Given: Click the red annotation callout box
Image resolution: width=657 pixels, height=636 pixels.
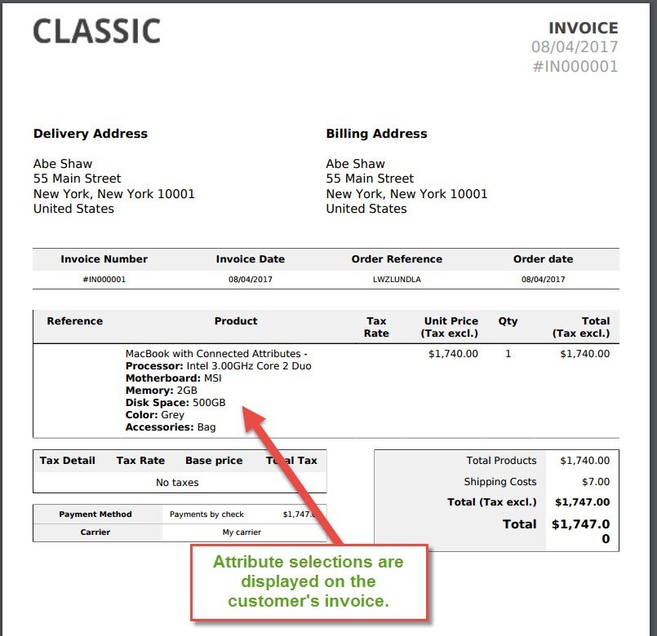Looking at the screenshot, I should click(309, 582).
